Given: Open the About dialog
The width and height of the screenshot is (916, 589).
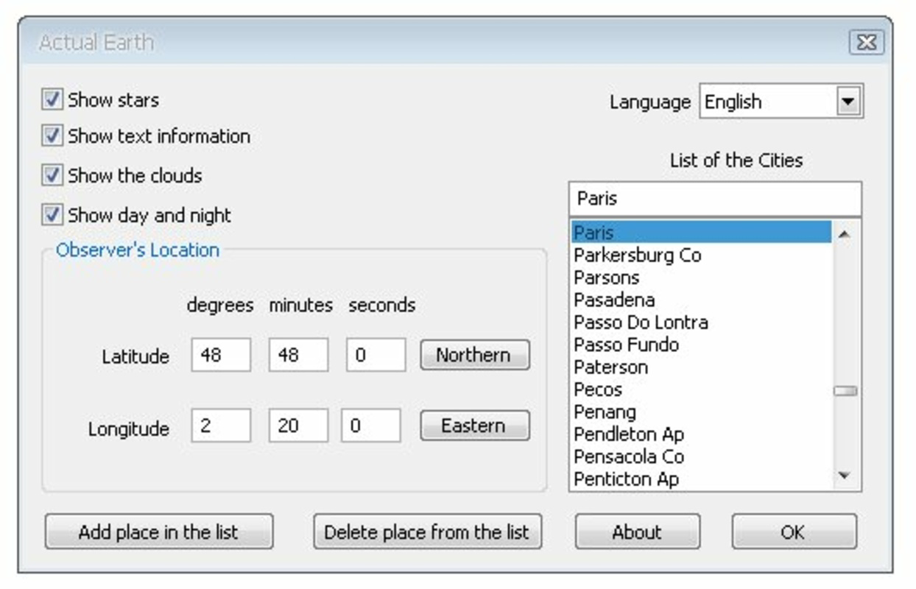Looking at the screenshot, I should pyautogui.click(x=638, y=532).
